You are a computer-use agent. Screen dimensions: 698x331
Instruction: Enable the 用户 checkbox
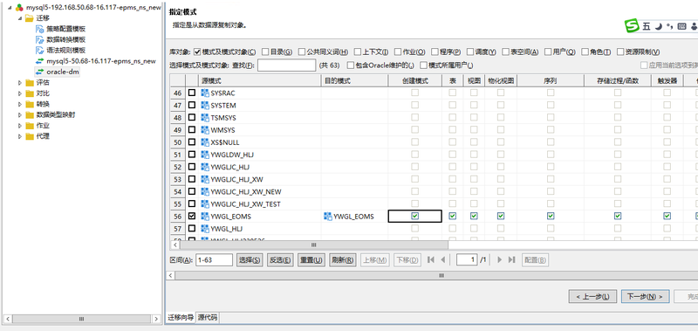pos(548,52)
